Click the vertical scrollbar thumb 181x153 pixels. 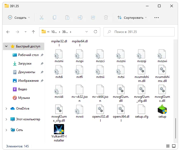175,129
